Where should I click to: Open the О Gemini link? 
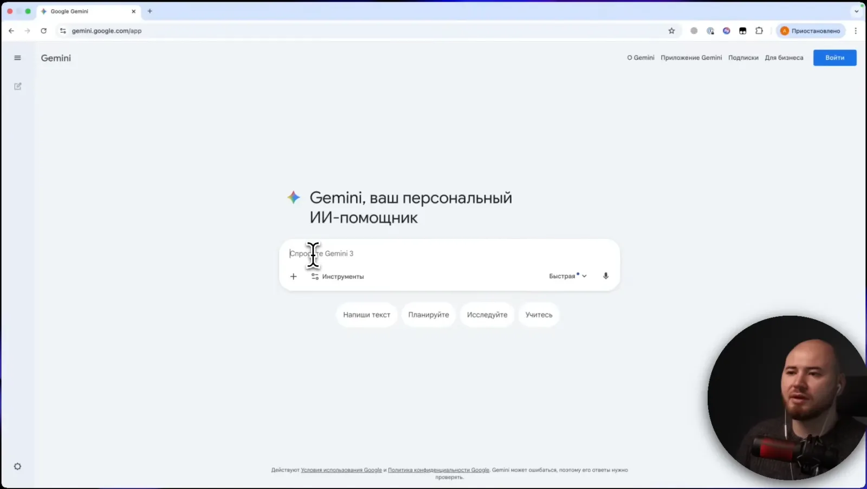640,57
